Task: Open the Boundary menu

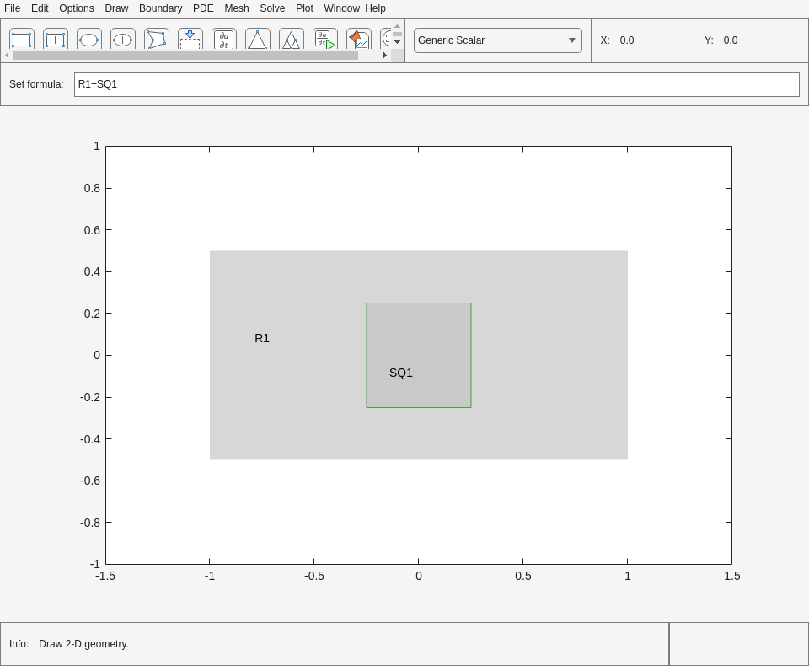Action: coord(160,8)
